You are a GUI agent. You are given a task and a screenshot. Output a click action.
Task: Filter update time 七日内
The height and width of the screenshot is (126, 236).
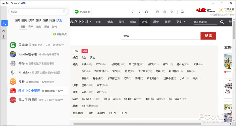click(112, 113)
